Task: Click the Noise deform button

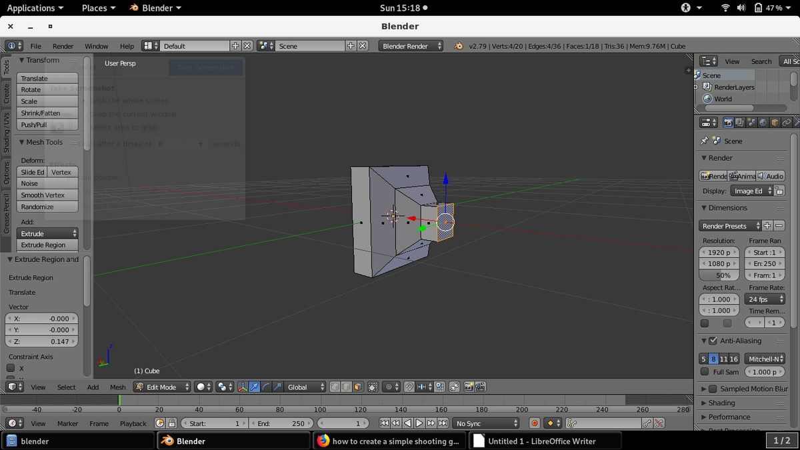Action: click(47, 183)
